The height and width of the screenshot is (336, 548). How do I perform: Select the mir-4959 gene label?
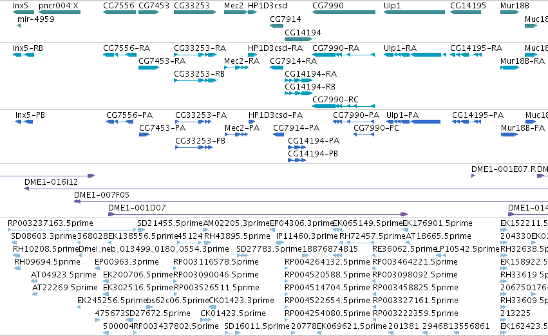pos(36,19)
